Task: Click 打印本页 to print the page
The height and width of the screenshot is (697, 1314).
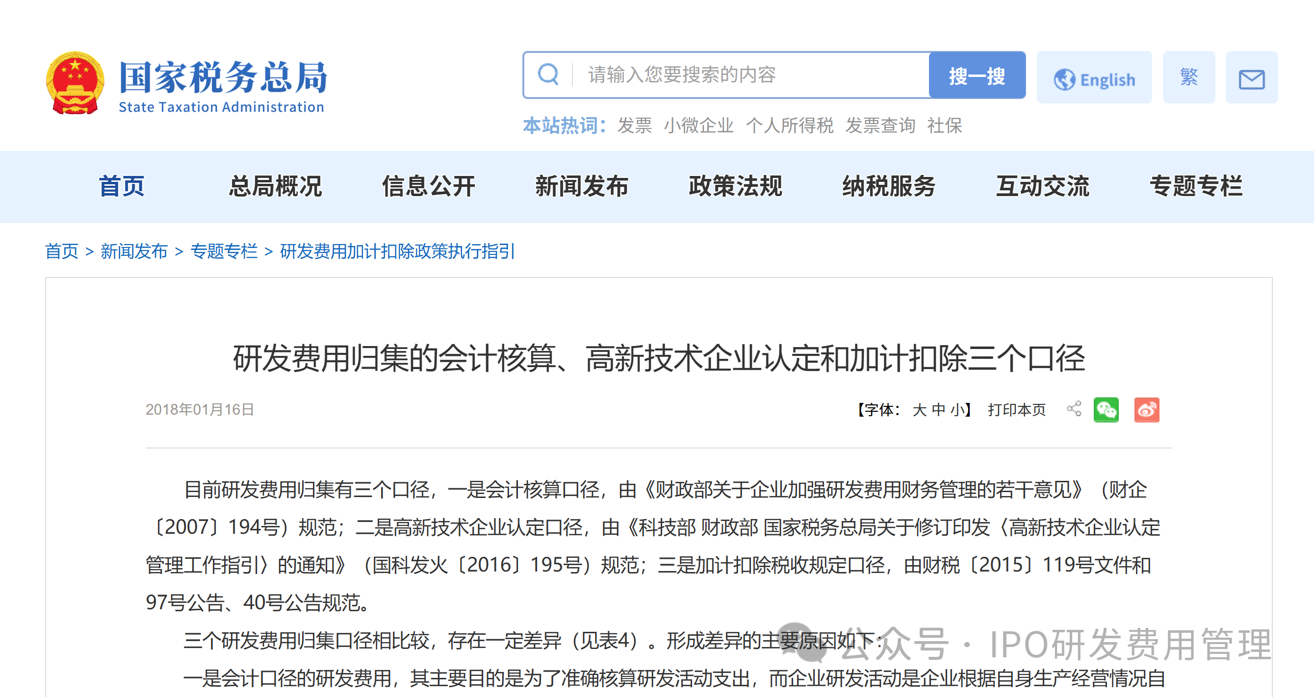Action: 1017,410
